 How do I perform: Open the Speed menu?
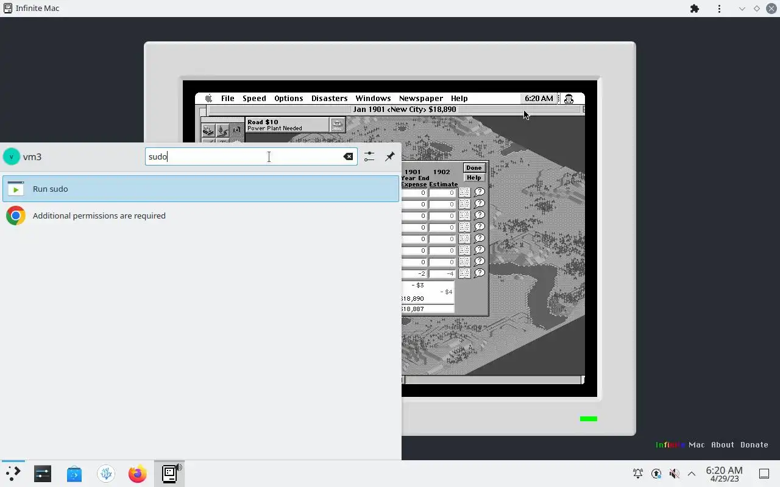pyautogui.click(x=254, y=98)
